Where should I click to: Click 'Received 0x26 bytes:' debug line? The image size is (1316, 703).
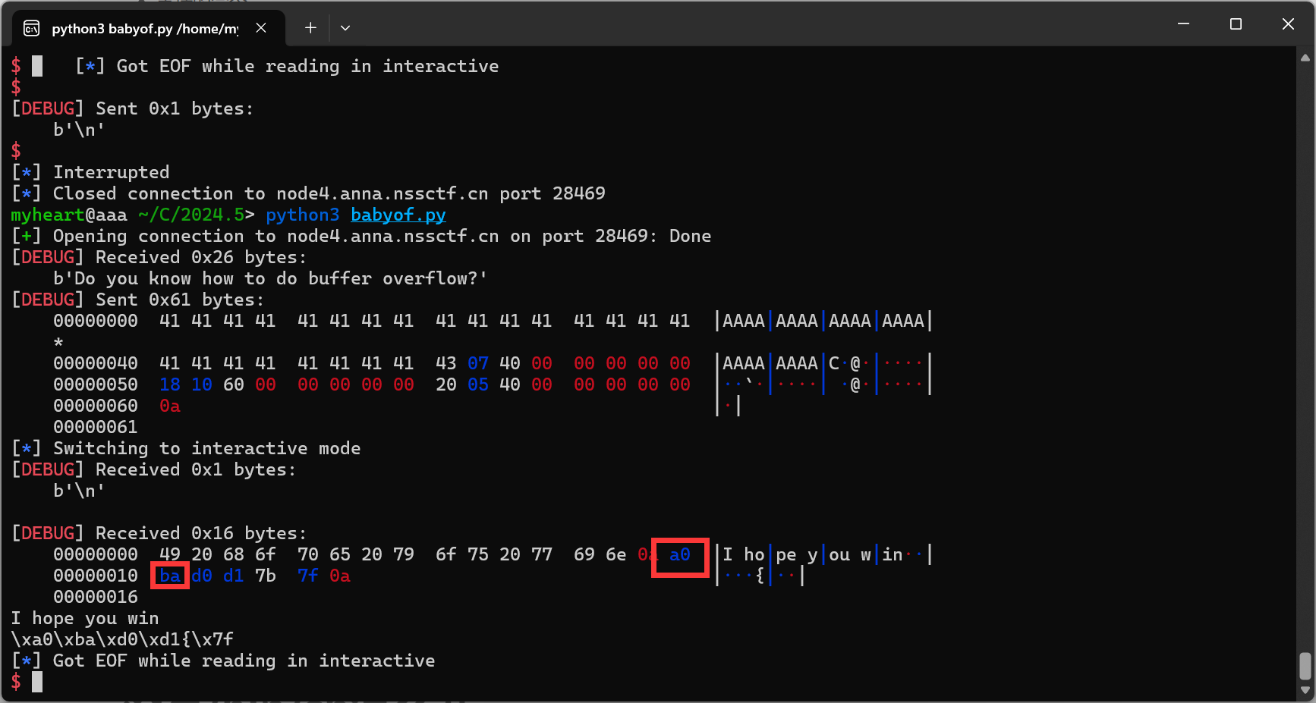coord(159,257)
